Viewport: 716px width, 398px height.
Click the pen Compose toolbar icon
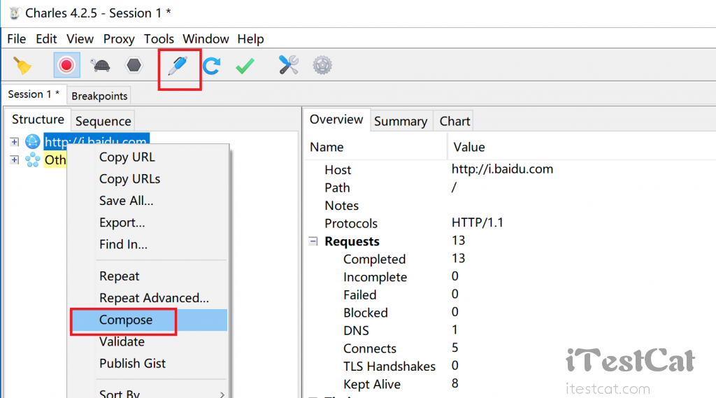[x=178, y=65]
